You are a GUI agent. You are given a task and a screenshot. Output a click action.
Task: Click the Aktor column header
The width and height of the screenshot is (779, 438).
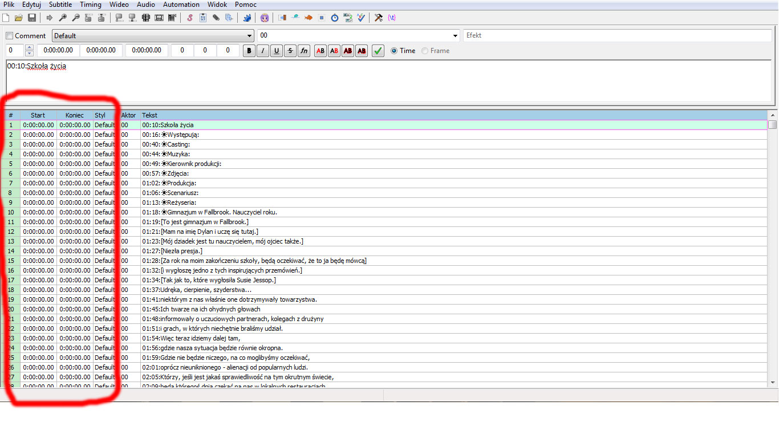129,115
